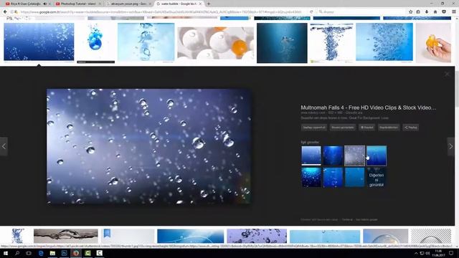459x258 pixels.
Task: Go to the Firefox home page icon
Action: [x=435, y=11]
